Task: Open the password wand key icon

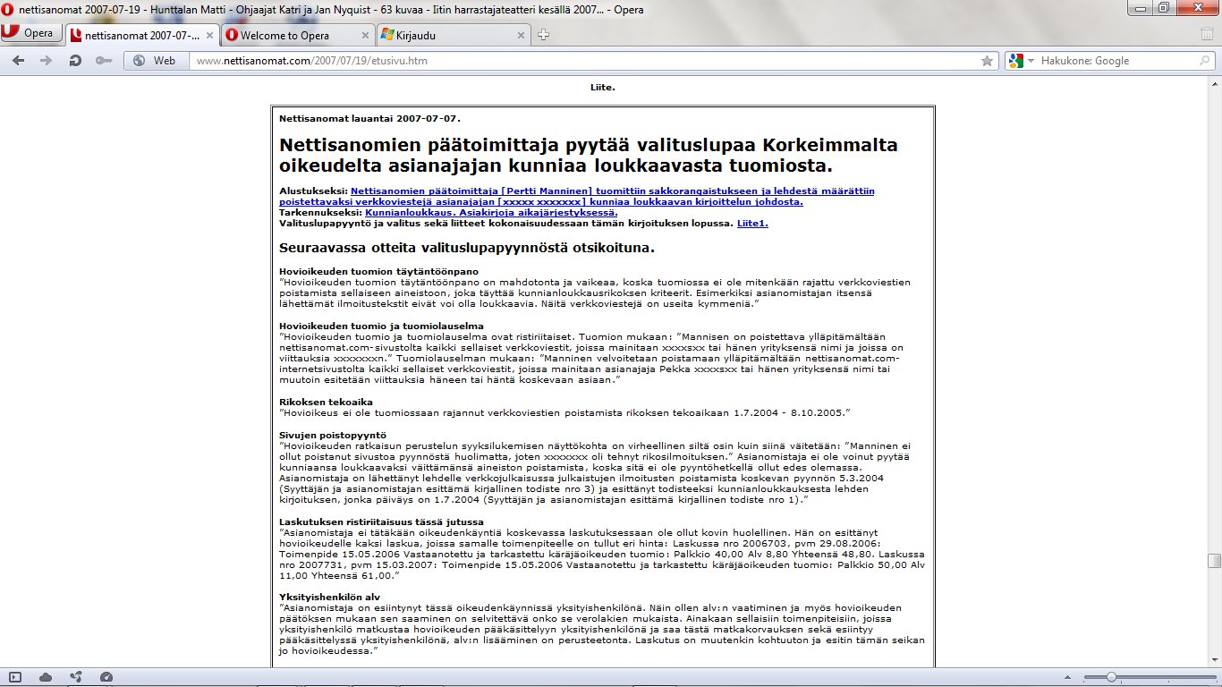Action: [x=104, y=61]
